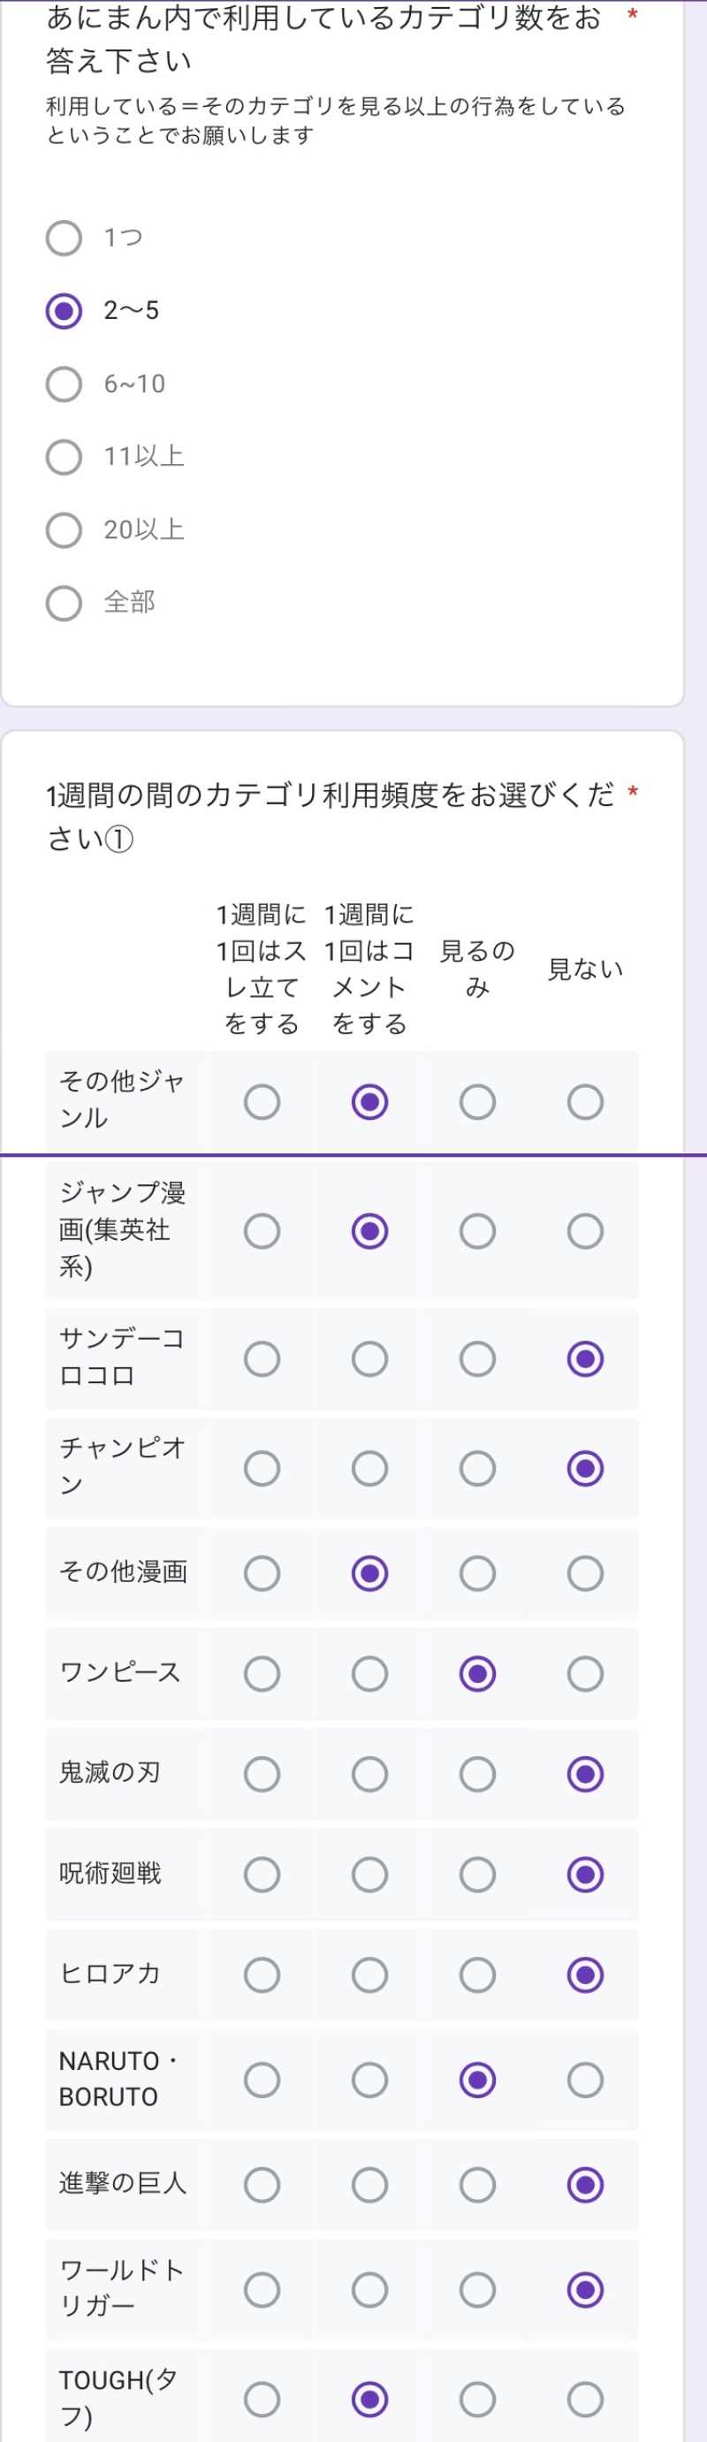The image size is (707, 2442).
Task: Select the "2〜5" radio option
Action: [64, 311]
